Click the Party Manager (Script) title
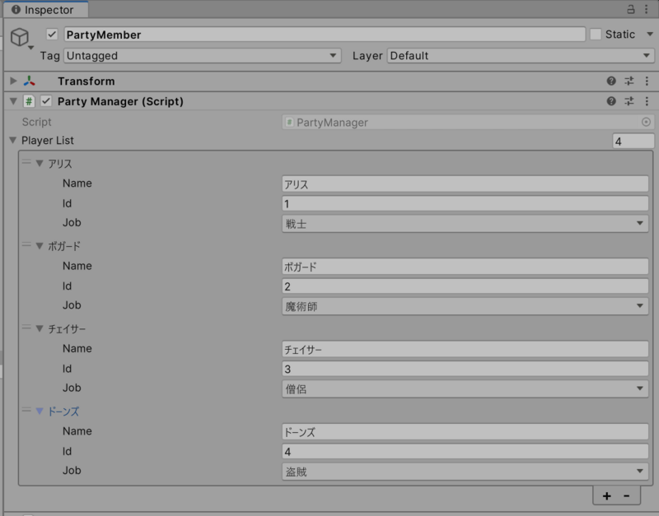 (x=120, y=101)
